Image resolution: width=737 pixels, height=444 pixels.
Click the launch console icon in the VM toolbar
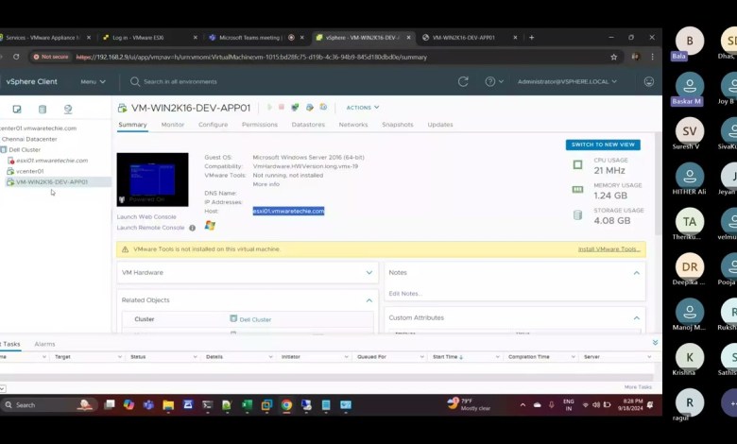pos(295,107)
